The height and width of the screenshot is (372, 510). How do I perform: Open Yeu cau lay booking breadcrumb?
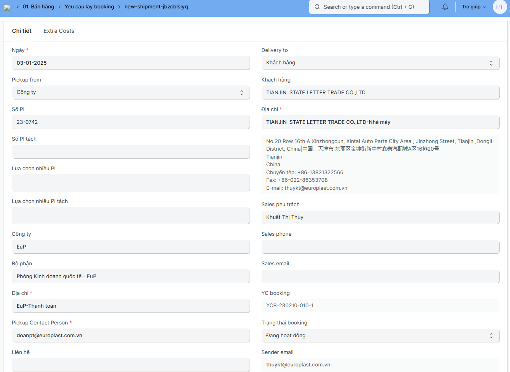(89, 7)
